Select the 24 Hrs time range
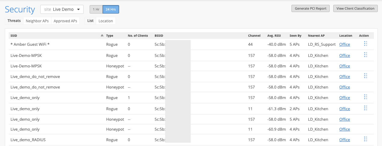This screenshot has height=146, width=382. coord(111,9)
